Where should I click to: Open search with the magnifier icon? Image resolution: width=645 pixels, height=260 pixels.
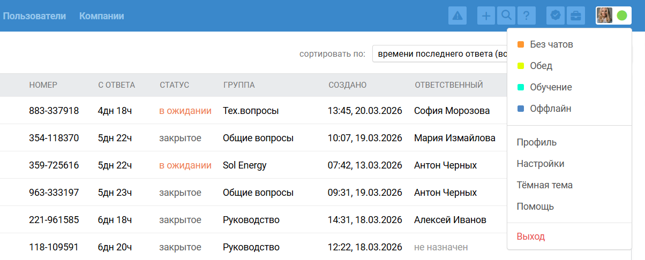point(506,16)
